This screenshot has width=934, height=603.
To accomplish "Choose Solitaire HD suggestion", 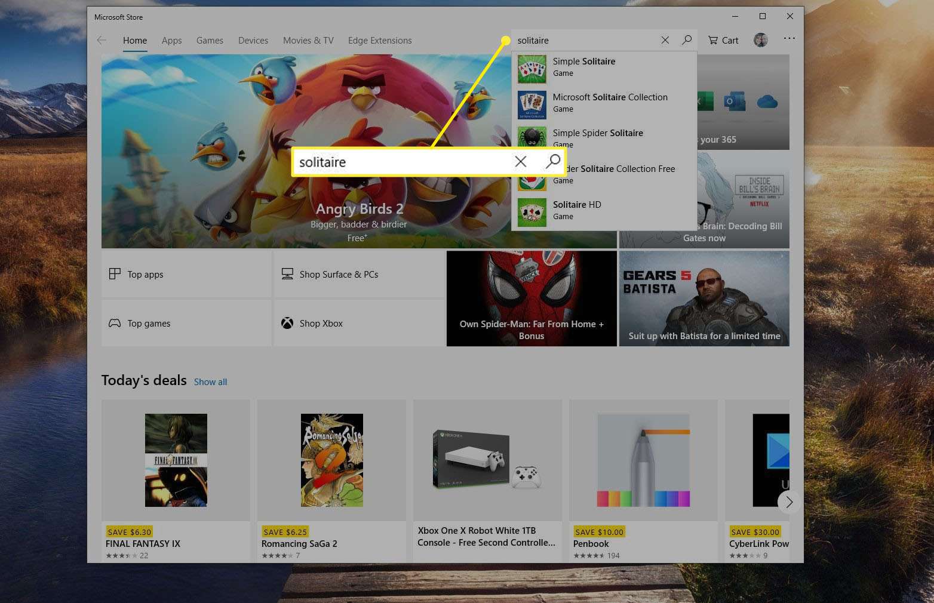I will click(604, 212).
